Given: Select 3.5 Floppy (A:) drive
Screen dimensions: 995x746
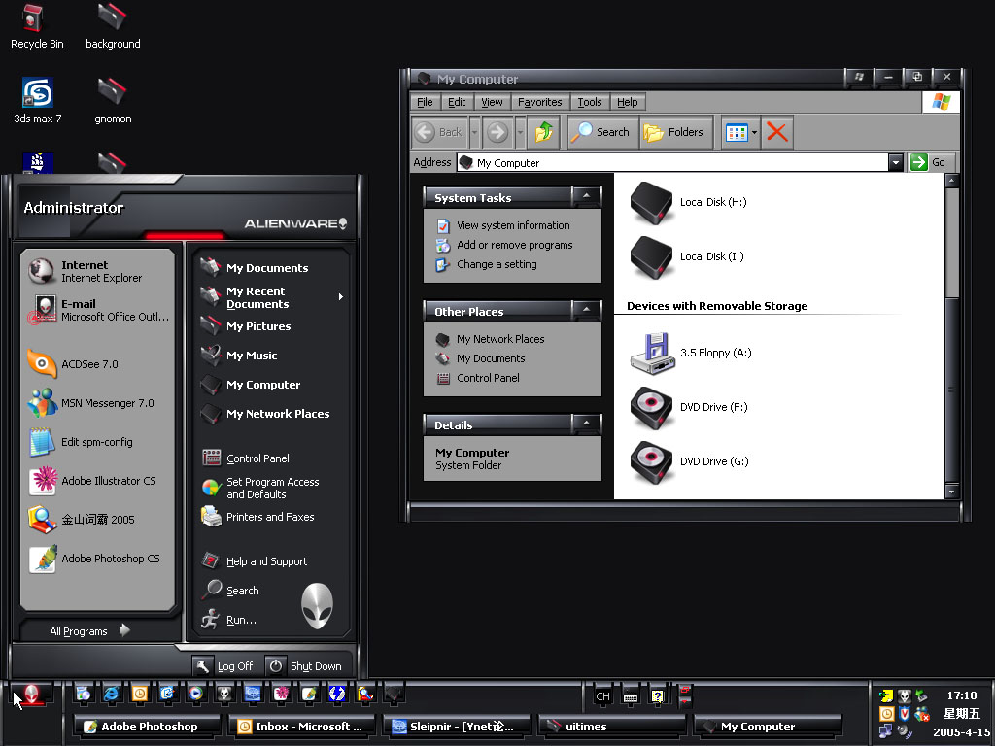Looking at the screenshot, I should click(691, 353).
